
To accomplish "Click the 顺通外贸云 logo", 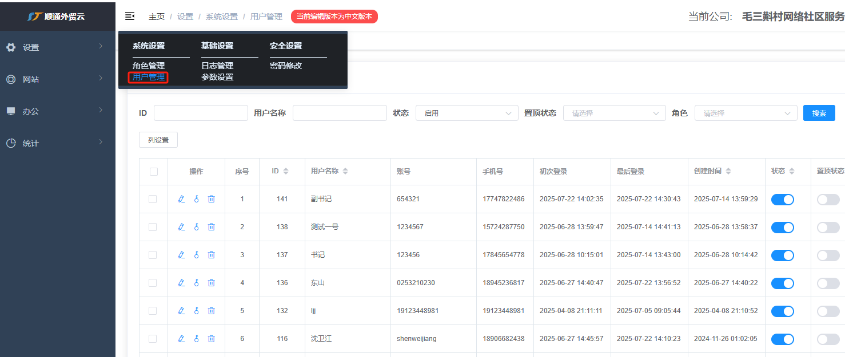I will [57, 17].
